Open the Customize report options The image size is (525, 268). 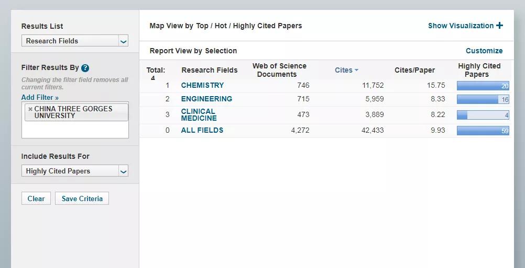484,51
